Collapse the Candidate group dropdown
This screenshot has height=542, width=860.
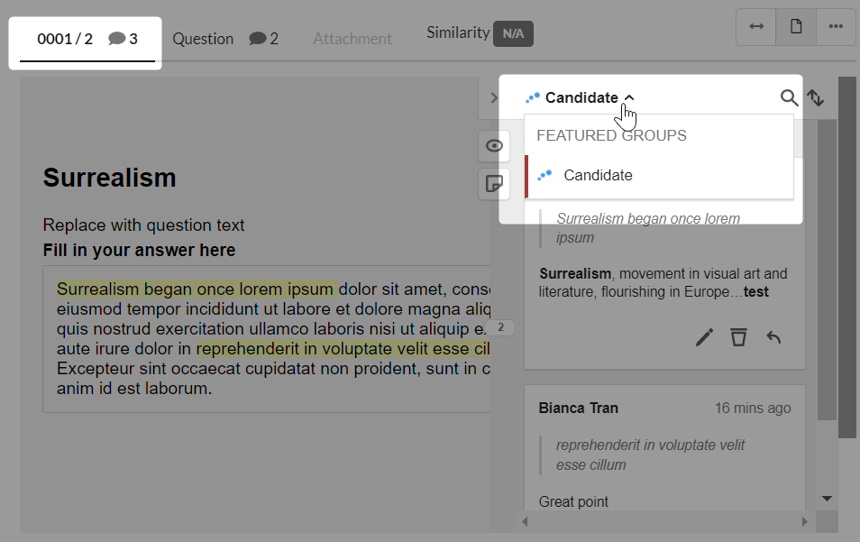coord(580,97)
